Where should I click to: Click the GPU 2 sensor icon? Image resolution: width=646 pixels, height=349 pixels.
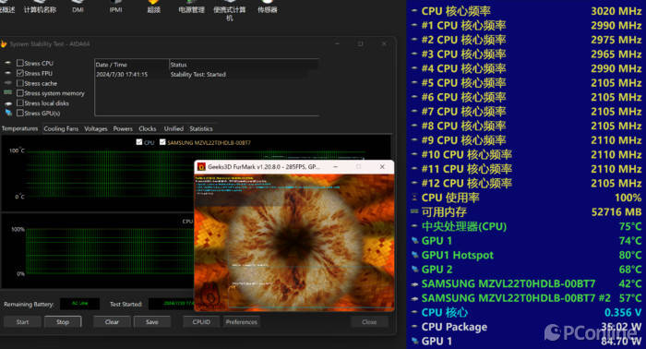414,270
